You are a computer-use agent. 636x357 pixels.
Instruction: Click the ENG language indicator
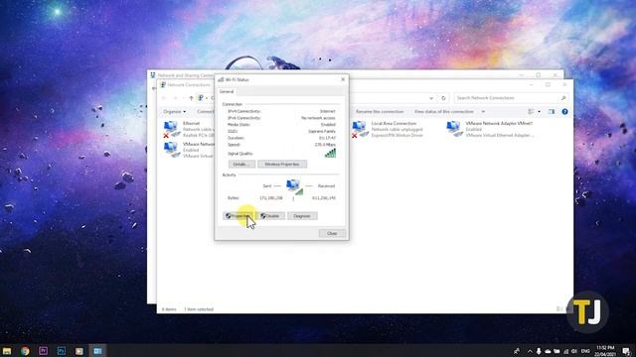tap(585, 351)
